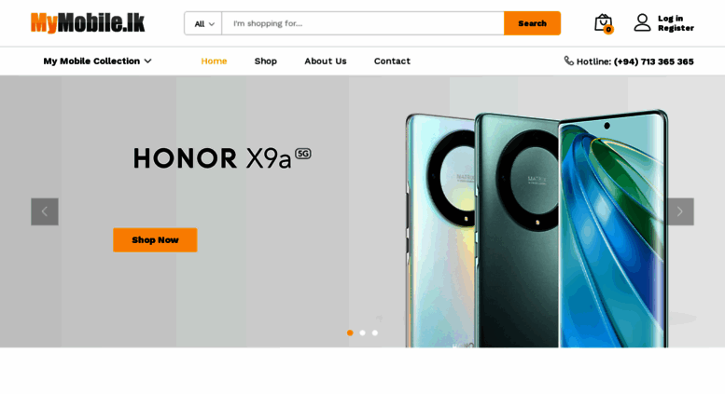Open the All categories search dropdown
Screen dimensions: 725x394
click(203, 23)
